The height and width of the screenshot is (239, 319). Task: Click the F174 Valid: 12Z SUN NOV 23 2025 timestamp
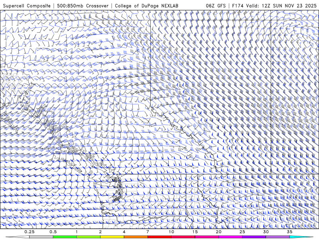274,6
